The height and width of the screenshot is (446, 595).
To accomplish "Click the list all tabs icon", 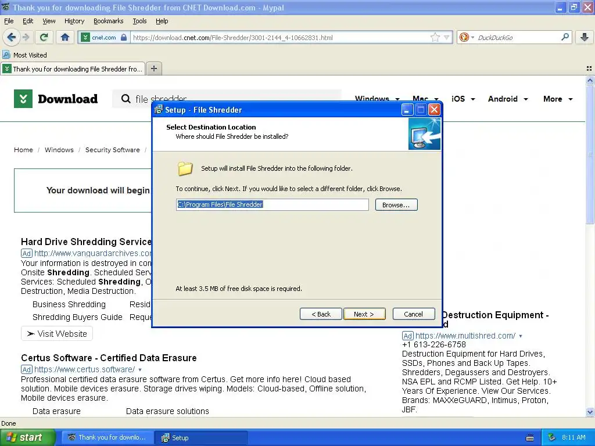I will click(x=589, y=69).
